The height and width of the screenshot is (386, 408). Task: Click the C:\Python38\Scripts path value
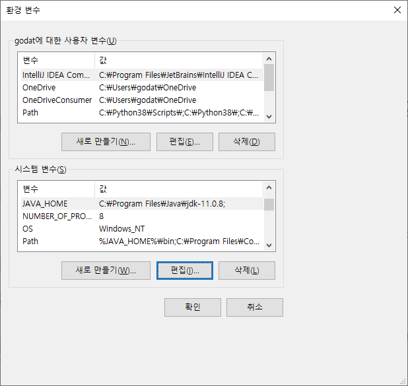click(x=179, y=113)
